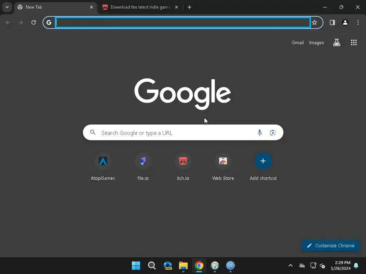This screenshot has height=274, width=366.
Task: Open AtopGames shortcut
Action: (x=103, y=167)
